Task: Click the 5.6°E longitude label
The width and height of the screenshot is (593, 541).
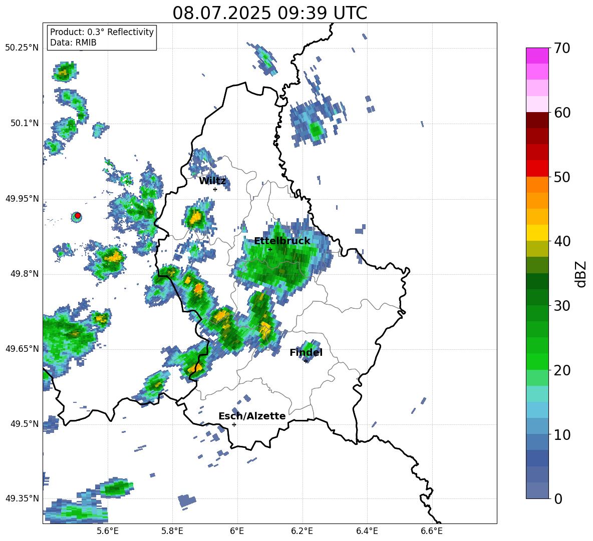Action: point(108,531)
